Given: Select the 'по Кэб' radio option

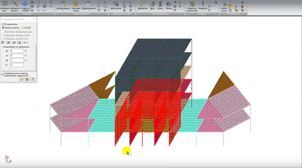Looking at the screenshot, I should pyautogui.click(x=23, y=28).
